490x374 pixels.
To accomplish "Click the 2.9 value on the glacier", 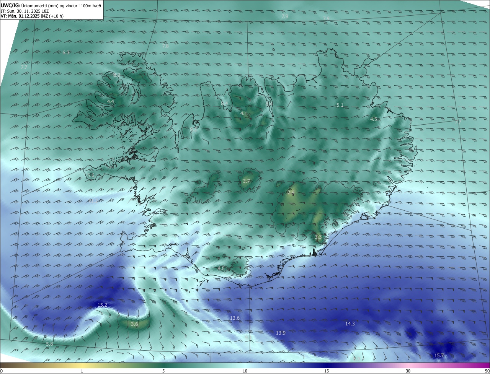I will point(291,193).
